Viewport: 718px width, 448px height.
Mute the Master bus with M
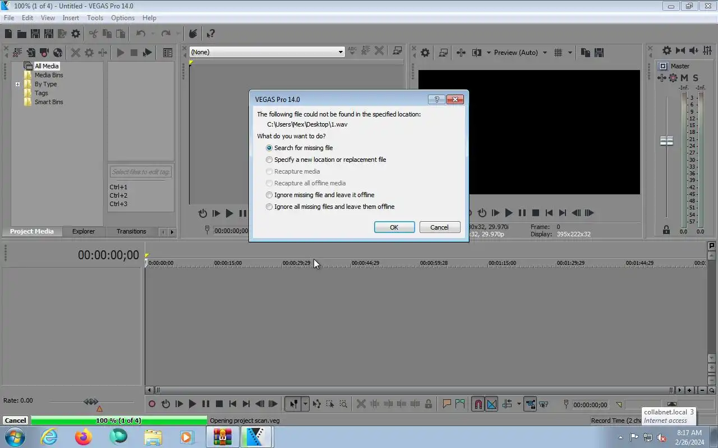click(x=684, y=78)
